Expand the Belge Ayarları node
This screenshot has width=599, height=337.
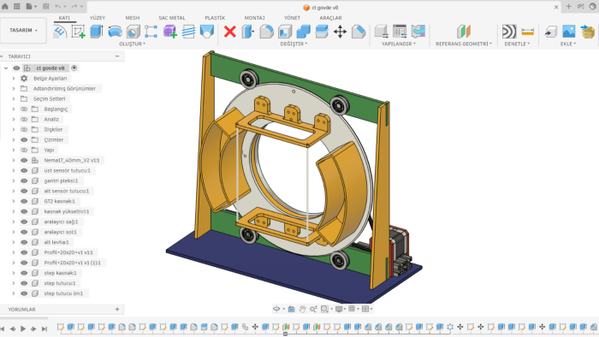14,78
